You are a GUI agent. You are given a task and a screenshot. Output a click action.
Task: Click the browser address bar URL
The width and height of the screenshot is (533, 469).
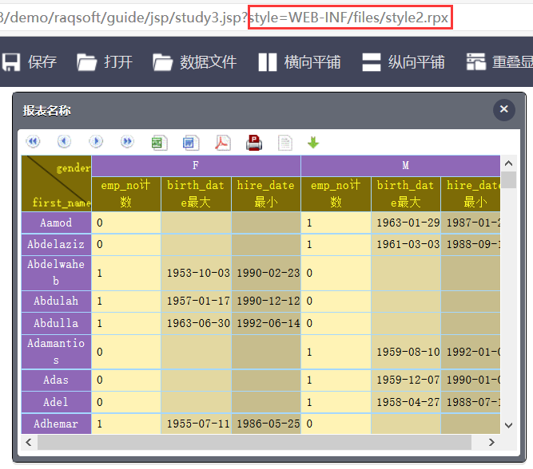[x=240, y=16]
